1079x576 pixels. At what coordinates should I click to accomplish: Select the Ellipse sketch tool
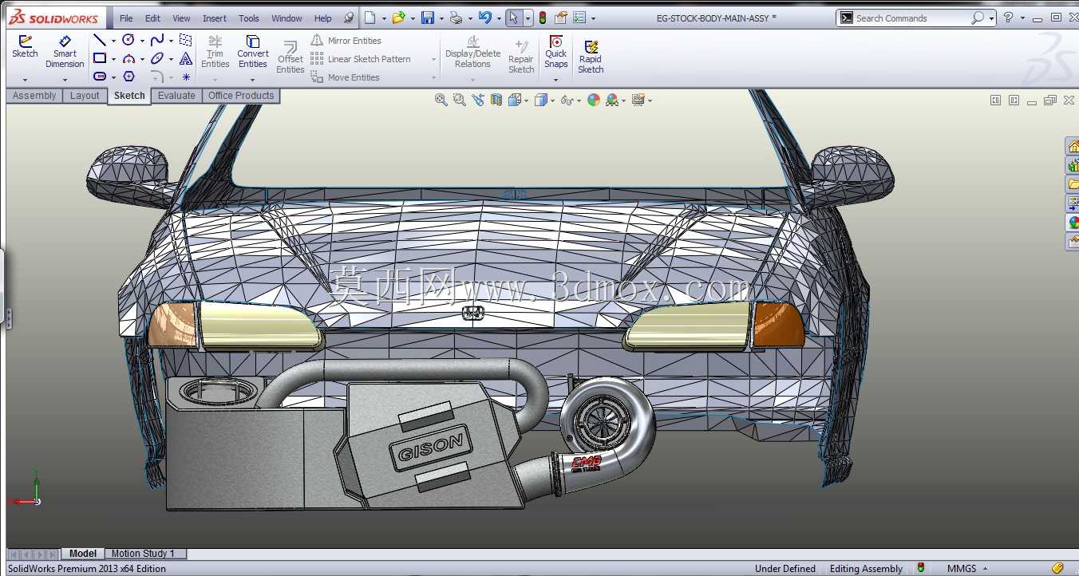157,58
